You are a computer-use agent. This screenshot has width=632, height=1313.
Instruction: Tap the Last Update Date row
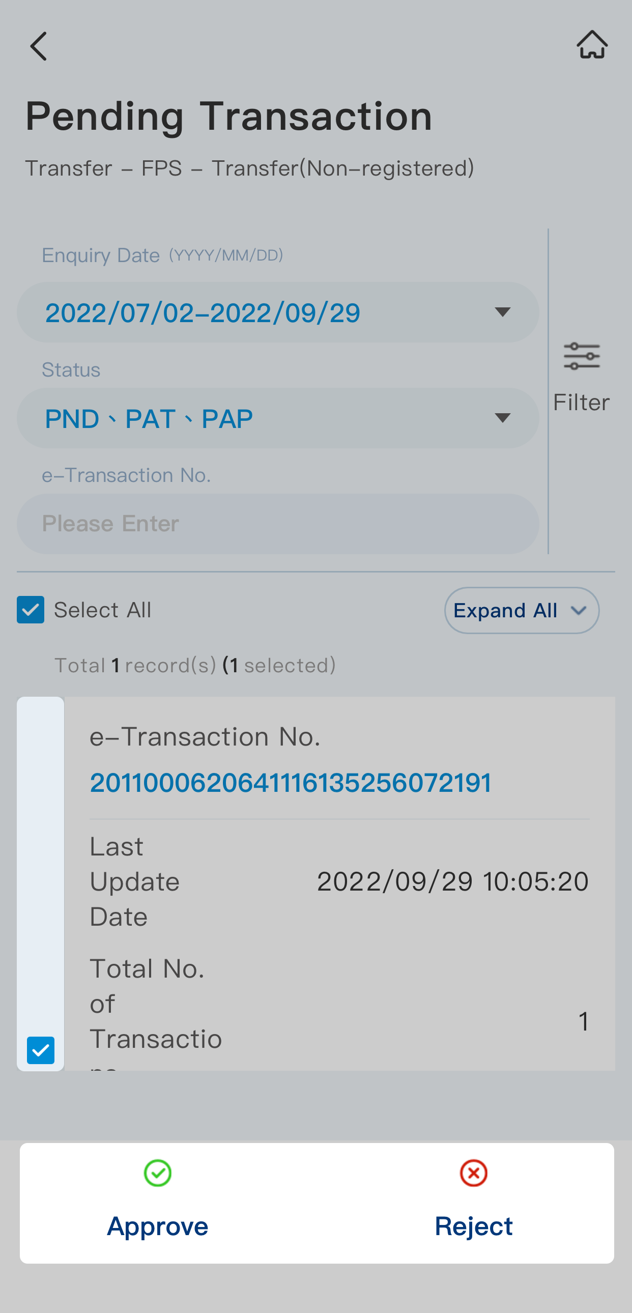pyautogui.click(x=339, y=882)
